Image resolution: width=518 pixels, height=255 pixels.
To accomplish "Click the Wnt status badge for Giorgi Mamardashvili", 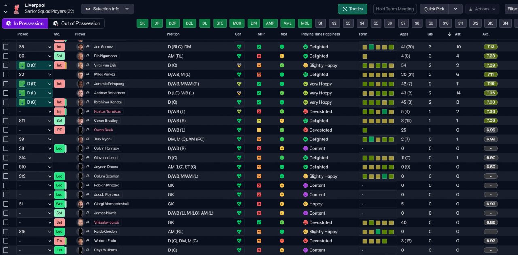I will 59,204.
